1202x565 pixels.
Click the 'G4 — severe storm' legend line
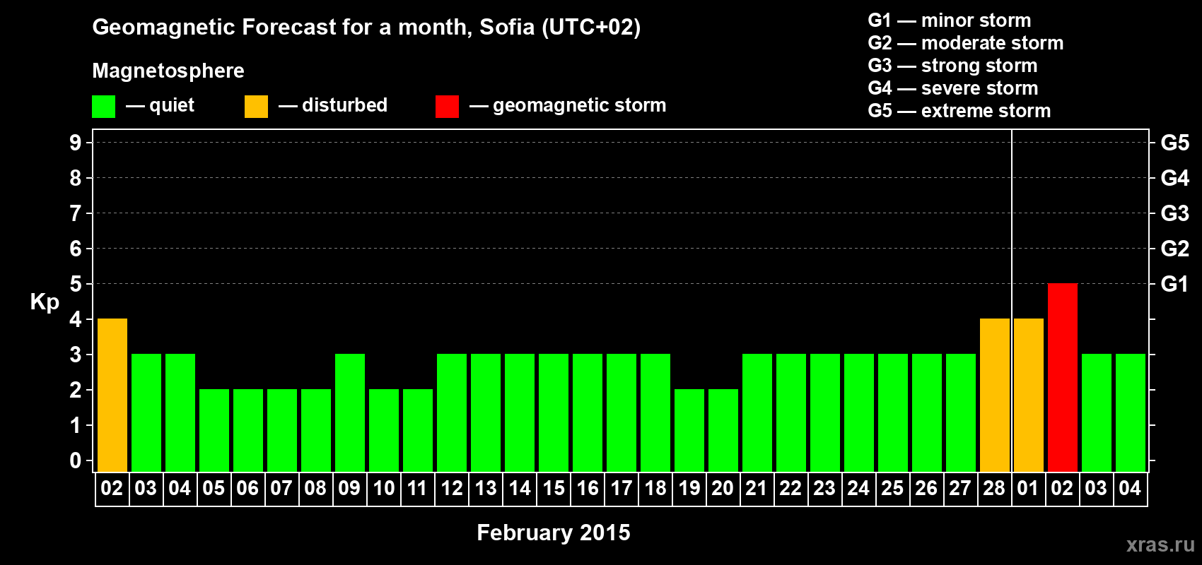(952, 88)
